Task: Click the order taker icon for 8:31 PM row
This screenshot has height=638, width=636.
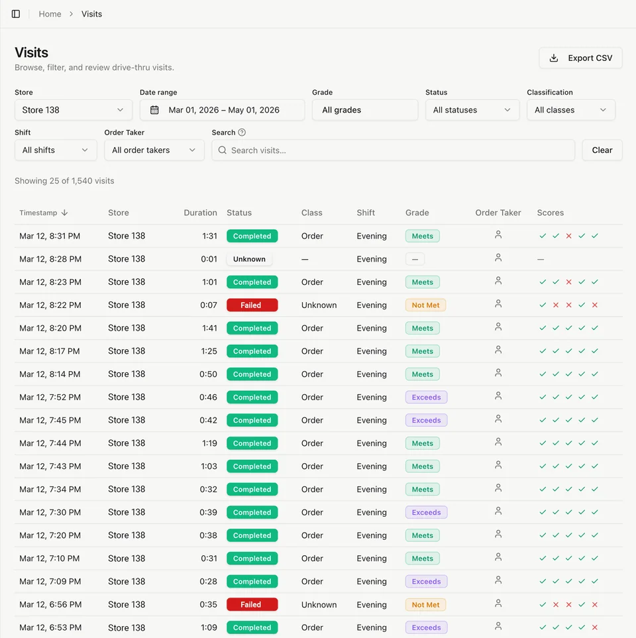Action: pos(498,235)
